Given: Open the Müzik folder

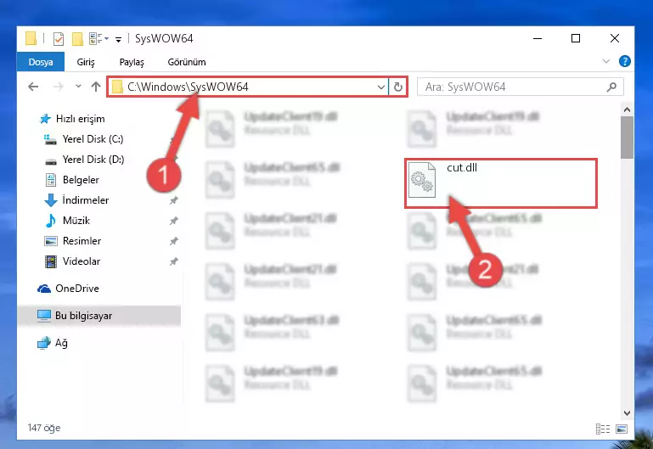Looking at the screenshot, I should 67,221.
